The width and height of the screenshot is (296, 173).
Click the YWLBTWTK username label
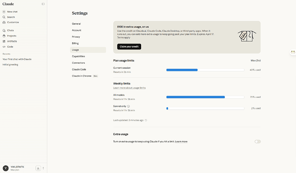(17, 167)
